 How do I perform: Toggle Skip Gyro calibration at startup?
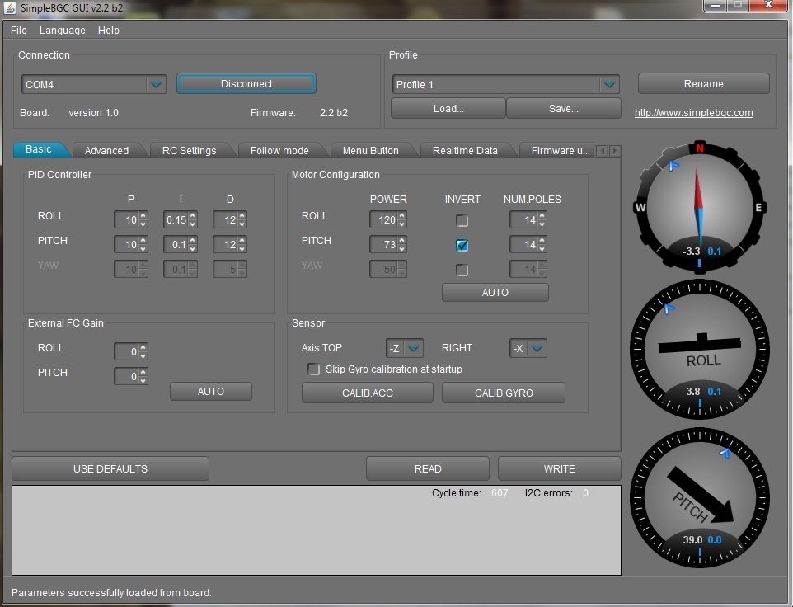pyautogui.click(x=314, y=369)
